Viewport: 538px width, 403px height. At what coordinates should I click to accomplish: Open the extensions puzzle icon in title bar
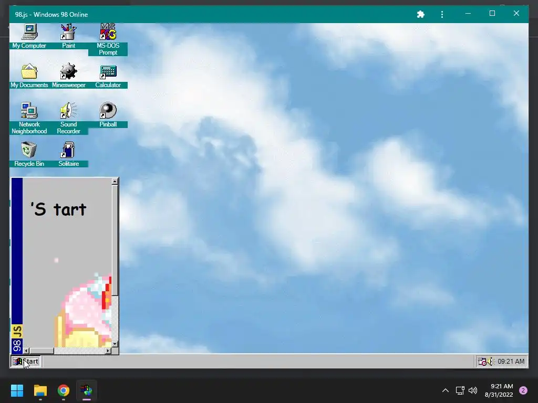420,14
